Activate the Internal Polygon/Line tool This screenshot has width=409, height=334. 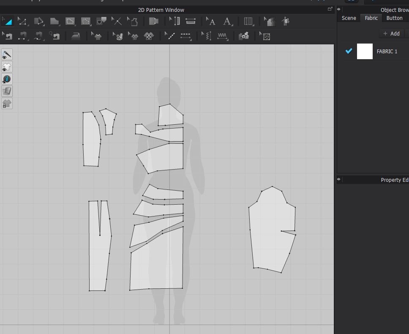click(70, 21)
